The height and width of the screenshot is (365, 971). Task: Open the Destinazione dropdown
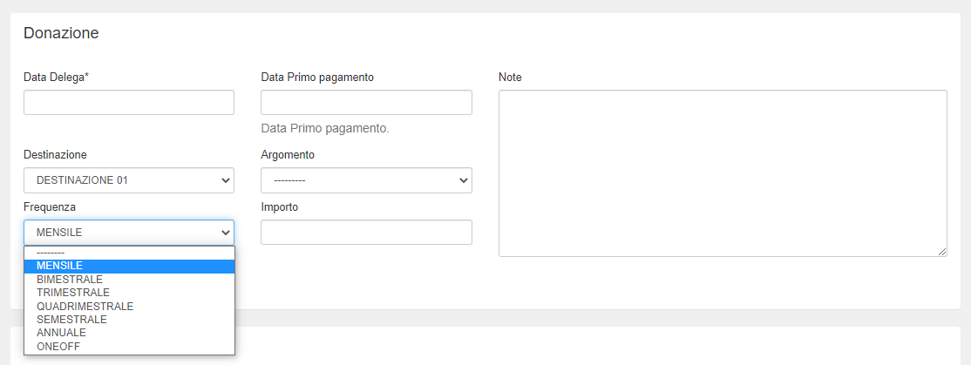click(128, 180)
